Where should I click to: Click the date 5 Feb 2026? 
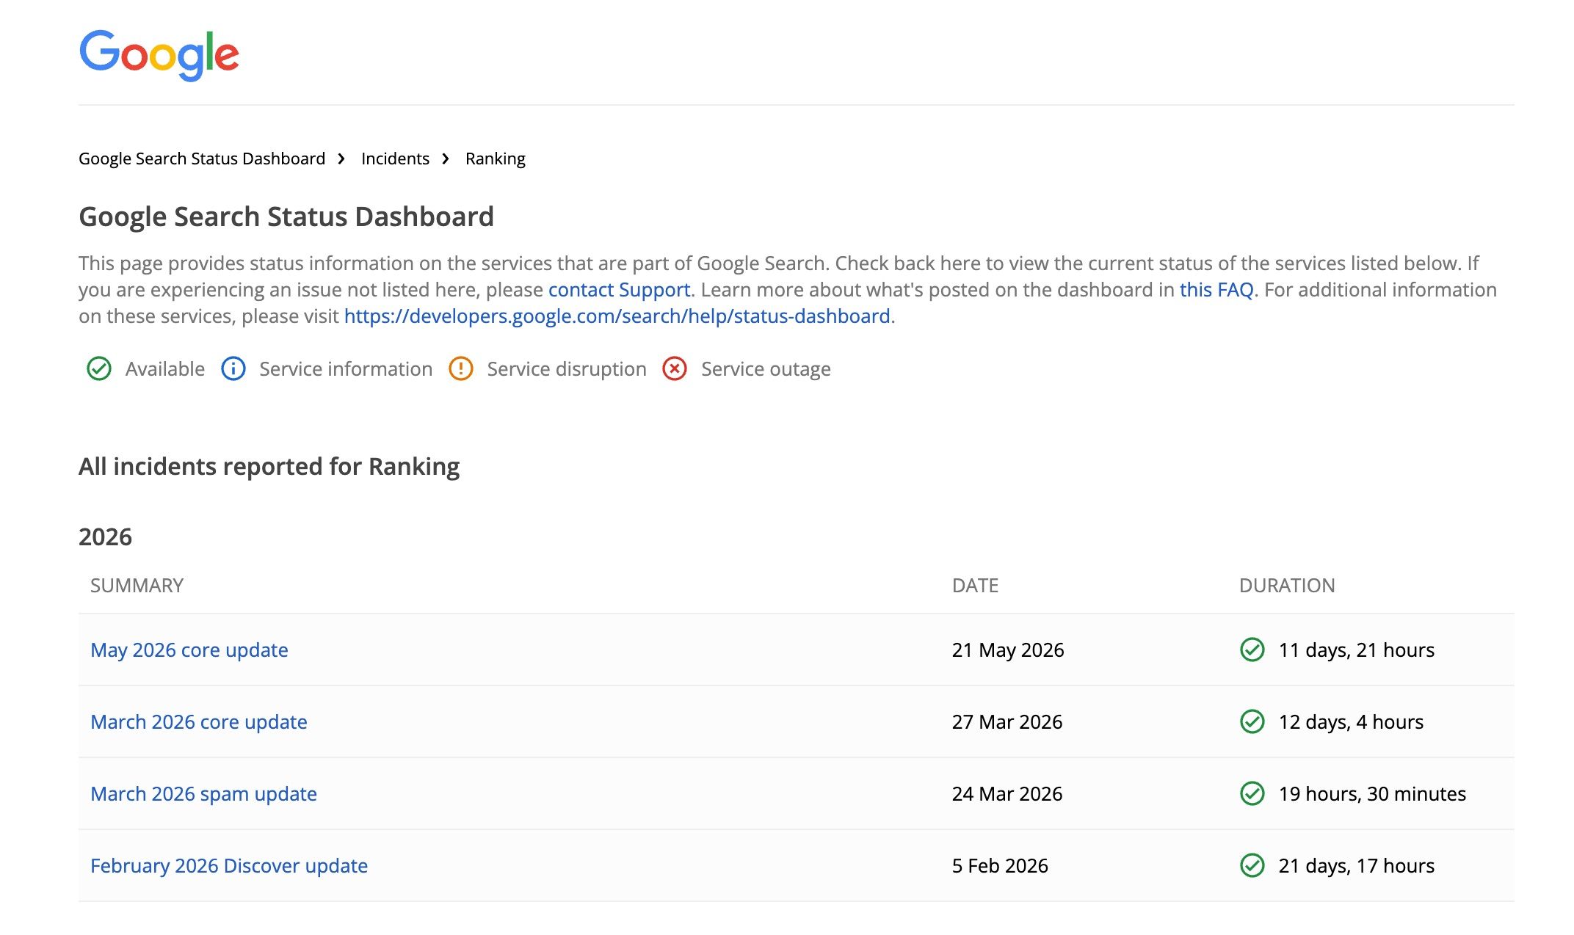(1000, 865)
